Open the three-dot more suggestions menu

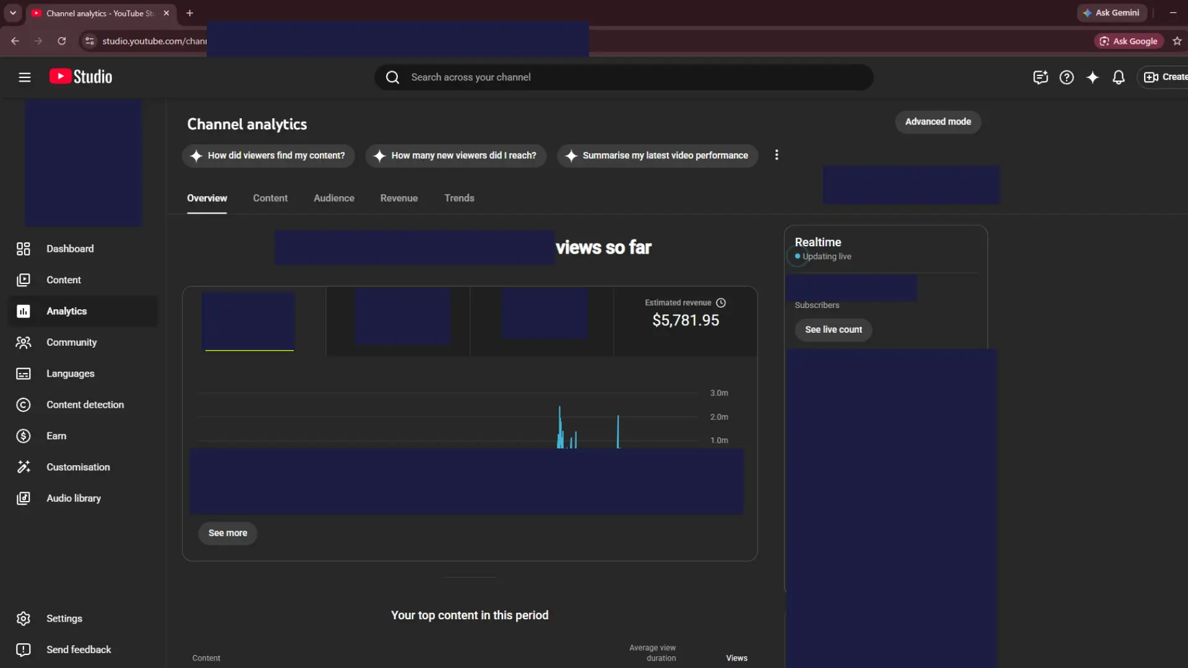coord(777,155)
